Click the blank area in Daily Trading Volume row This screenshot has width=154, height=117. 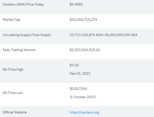click(127, 51)
